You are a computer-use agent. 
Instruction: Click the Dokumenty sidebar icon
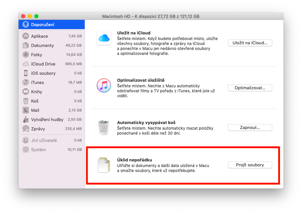(25, 45)
